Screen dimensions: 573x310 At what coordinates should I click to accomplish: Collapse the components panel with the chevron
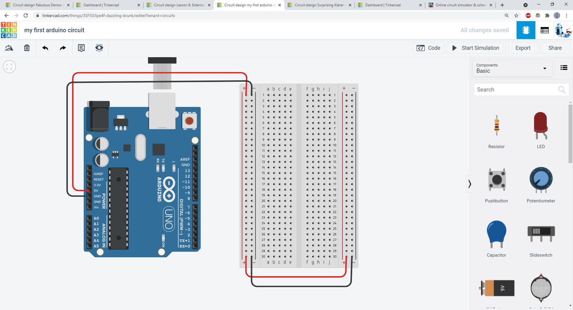click(x=470, y=184)
